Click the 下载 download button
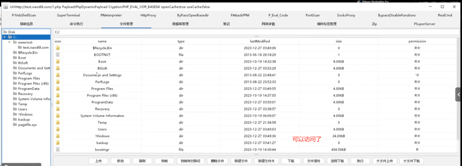Image resolution: width=462 pixels, height=166 pixels. tap(291, 161)
